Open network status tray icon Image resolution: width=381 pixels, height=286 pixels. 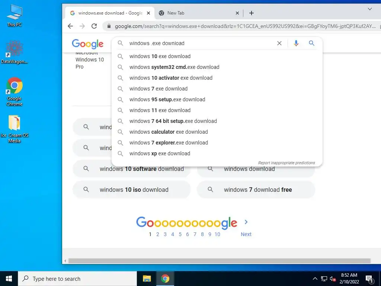[x=324, y=279]
